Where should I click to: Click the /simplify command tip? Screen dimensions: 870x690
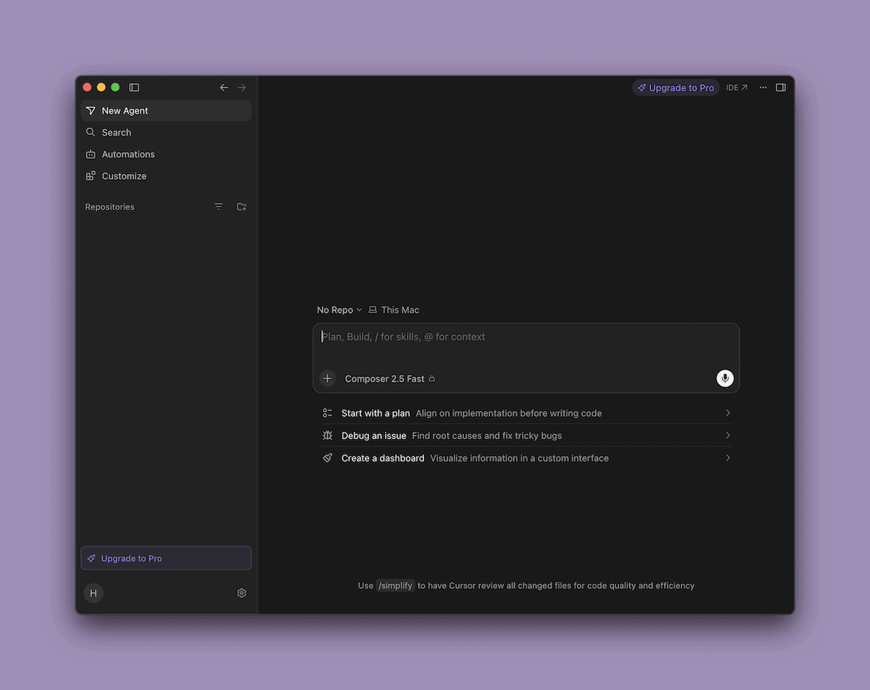point(395,586)
